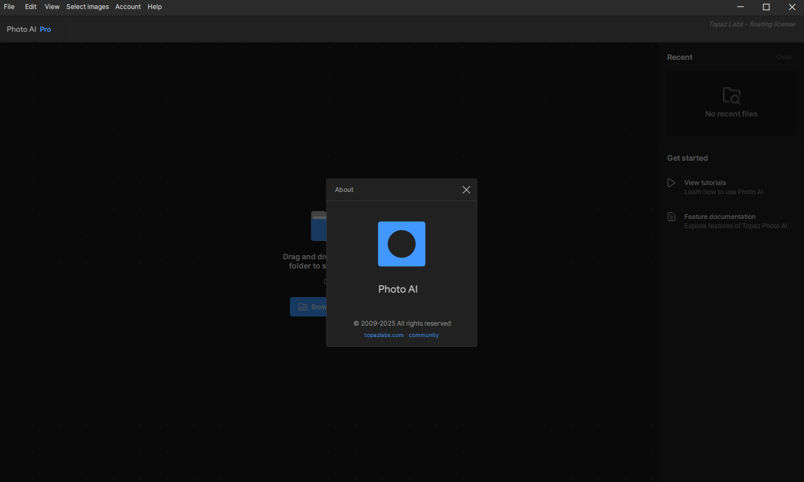Click 'Learn how to use Photo AI' text
804x482 pixels.
tap(724, 192)
